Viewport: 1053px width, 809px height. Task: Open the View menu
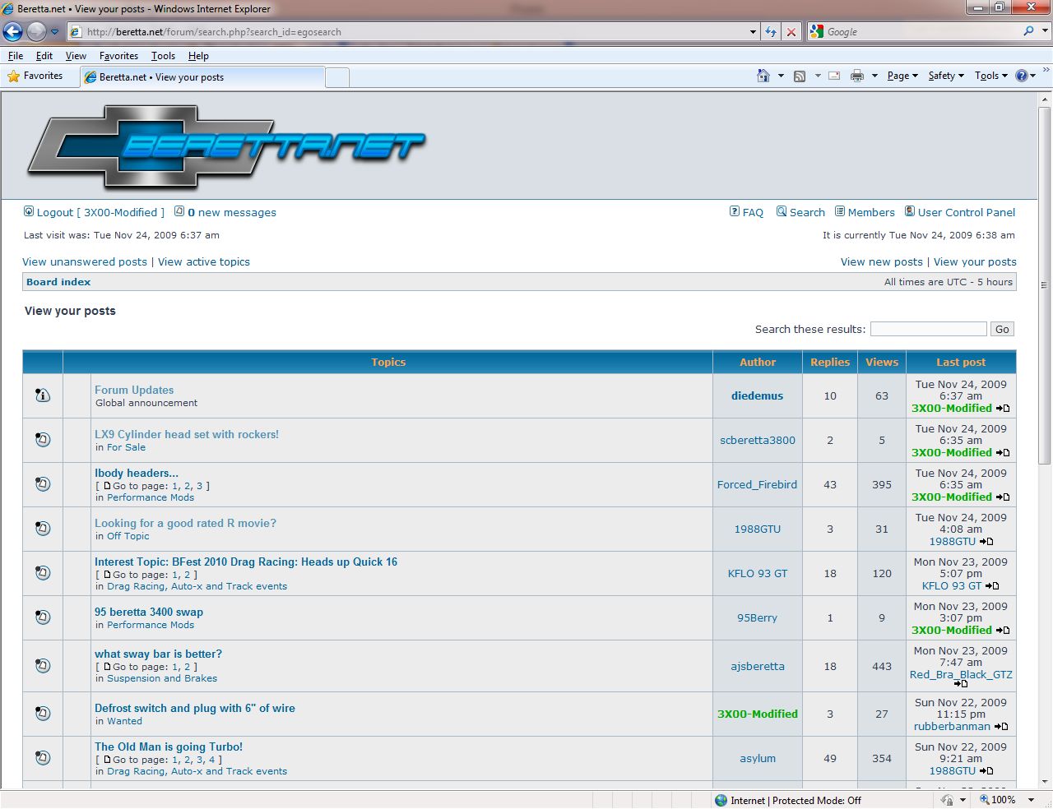76,56
